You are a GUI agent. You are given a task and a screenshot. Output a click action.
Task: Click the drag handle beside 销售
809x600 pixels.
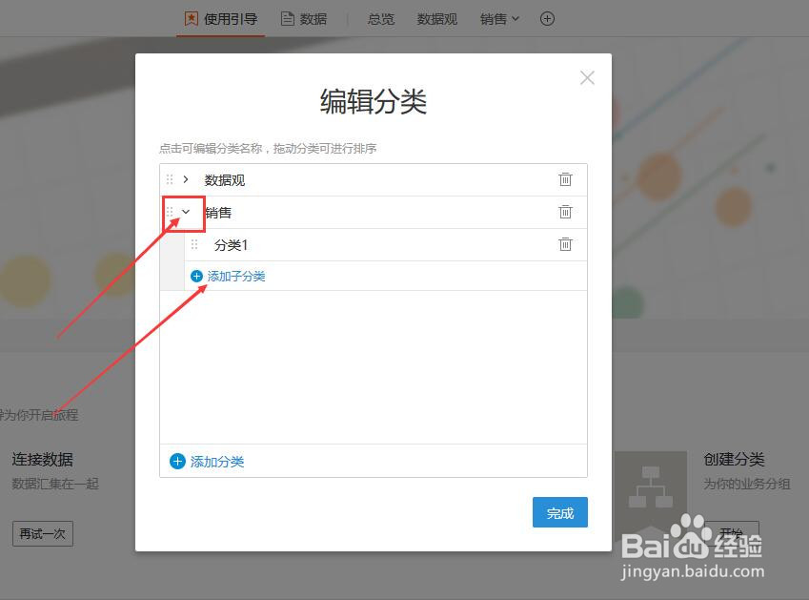tap(172, 212)
